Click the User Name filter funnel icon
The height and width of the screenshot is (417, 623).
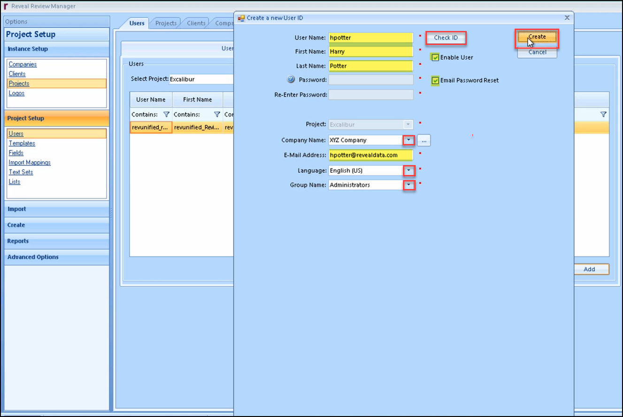pos(166,115)
